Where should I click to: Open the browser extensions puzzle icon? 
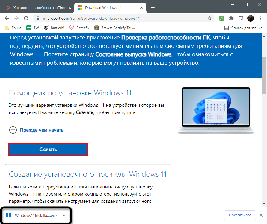pyautogui.click(x=231, y=18)
